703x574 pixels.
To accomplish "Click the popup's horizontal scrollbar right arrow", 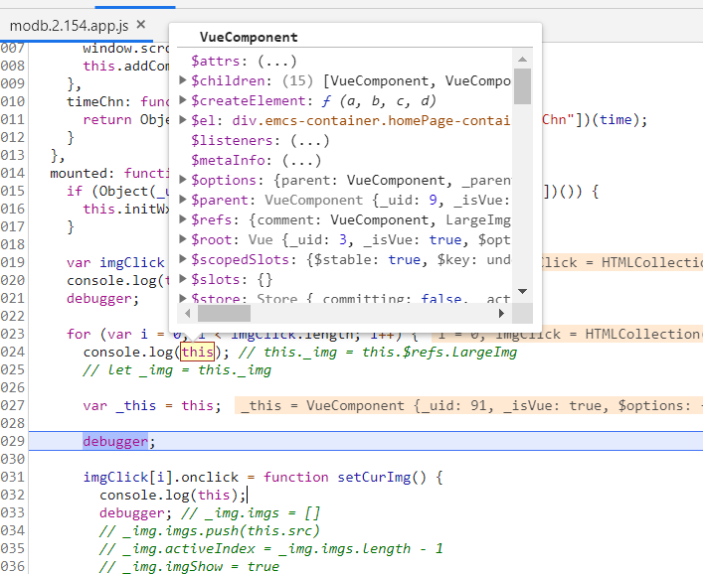I will click(x=503, y=314).
